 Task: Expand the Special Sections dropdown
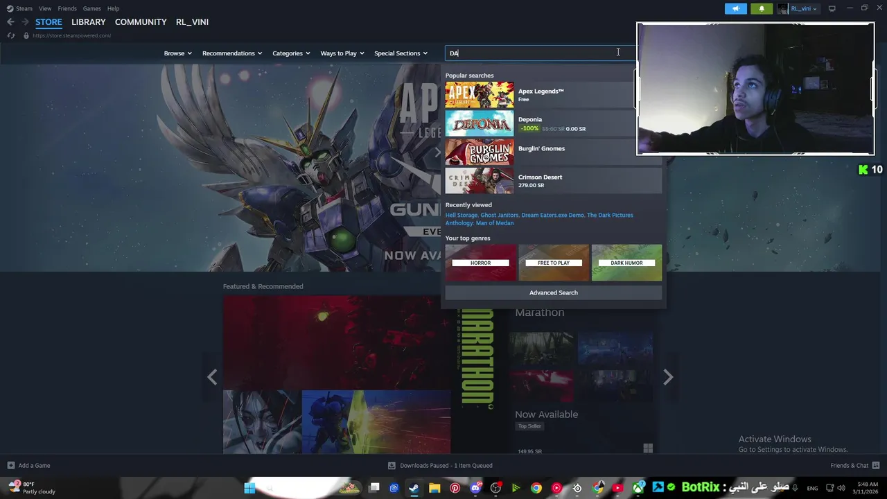pyautogui.click(x=401, y=53)
